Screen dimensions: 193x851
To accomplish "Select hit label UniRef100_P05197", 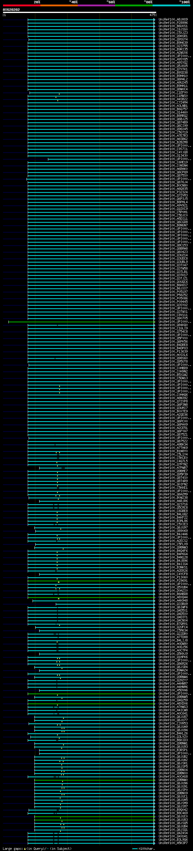I will 173,292.
